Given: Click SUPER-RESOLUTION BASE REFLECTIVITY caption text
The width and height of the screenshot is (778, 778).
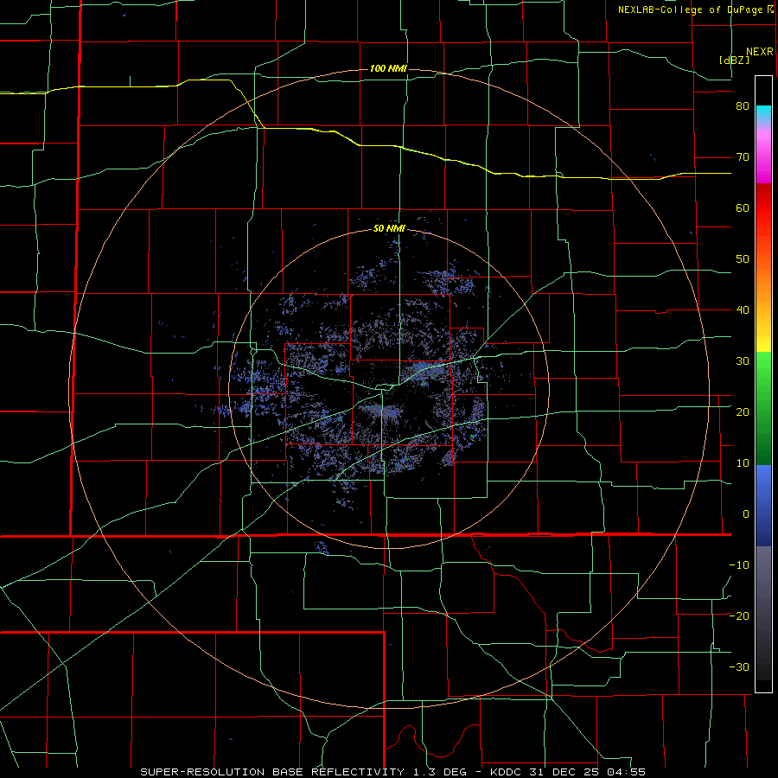Looking at the screenshot, I should [x=272, y=772].
